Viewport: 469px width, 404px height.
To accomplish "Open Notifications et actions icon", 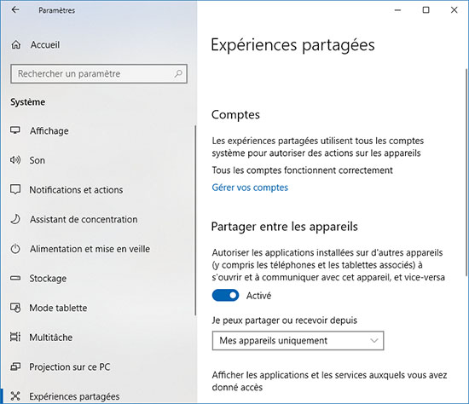I will coord(15,189).
